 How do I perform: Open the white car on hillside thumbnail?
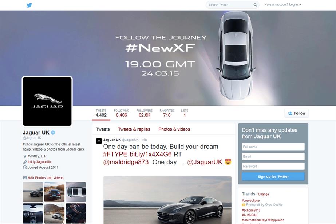(x=54, y=213)
